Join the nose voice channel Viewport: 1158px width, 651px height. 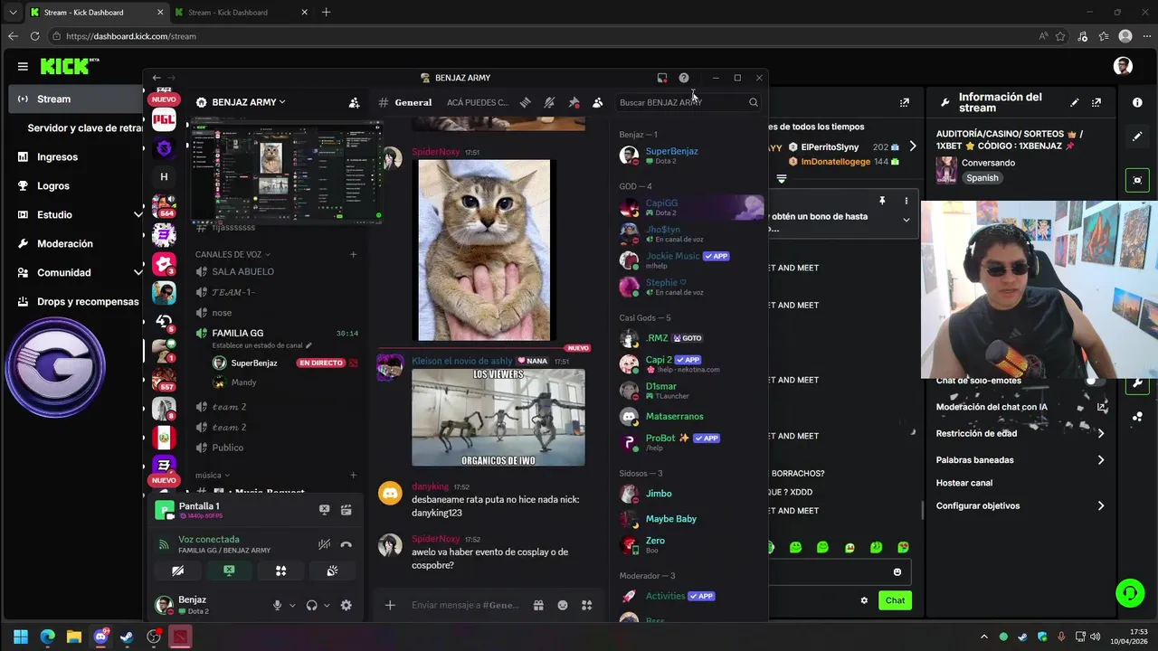222,313
